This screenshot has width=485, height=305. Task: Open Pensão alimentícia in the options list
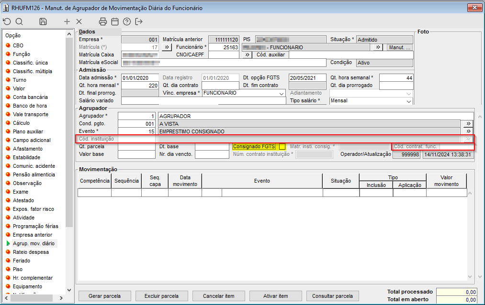[34, 174]
